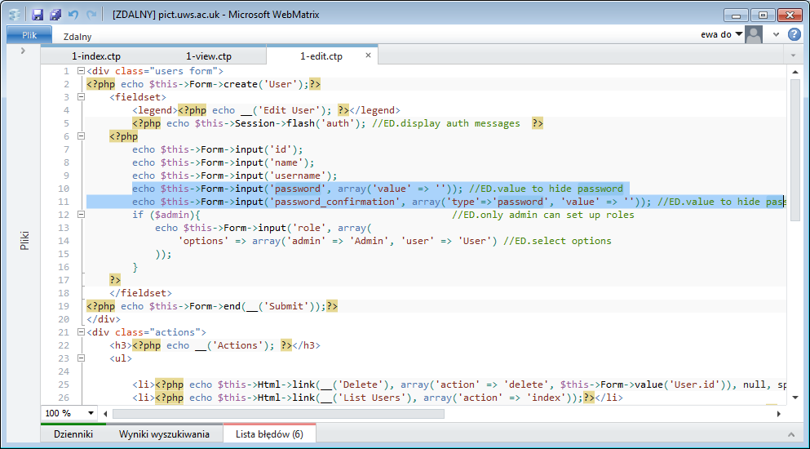Image resolution: width=810 pixels, height=449 pixels.
Task: Open the Plik menu
Action: pos(29,35)
